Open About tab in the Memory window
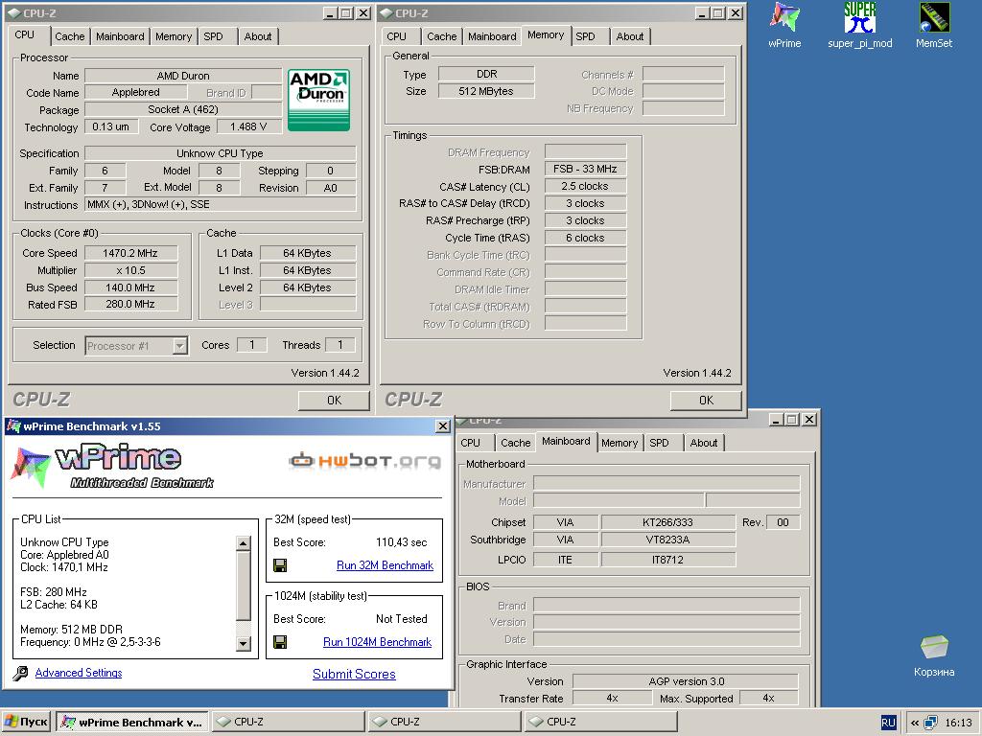Viewport: 982px width, 736px height. [x=629, y=36]
